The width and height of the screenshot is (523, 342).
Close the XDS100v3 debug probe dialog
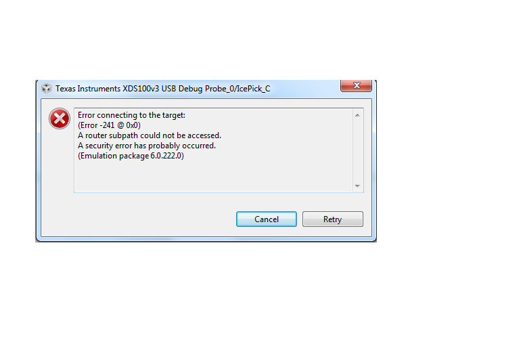click(x=357, y=85)
